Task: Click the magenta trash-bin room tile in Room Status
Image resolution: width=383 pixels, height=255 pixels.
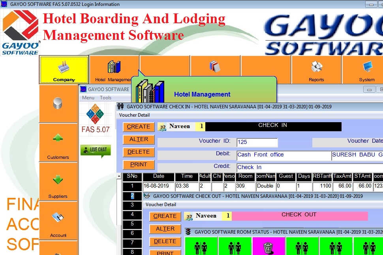Action: 268,246
